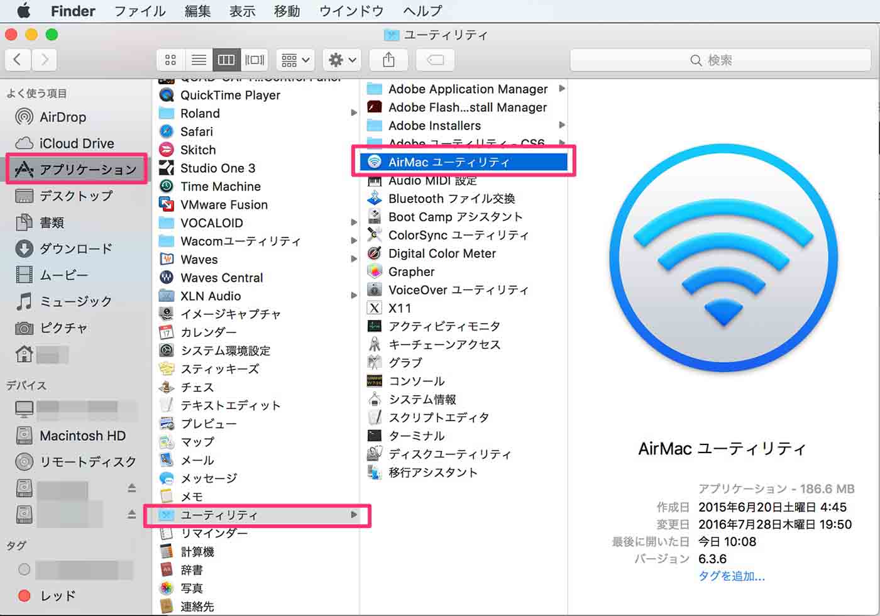This screenshot has height=616, width=880.
Task: Go back with the left chevron button
Action: (18, 60)
